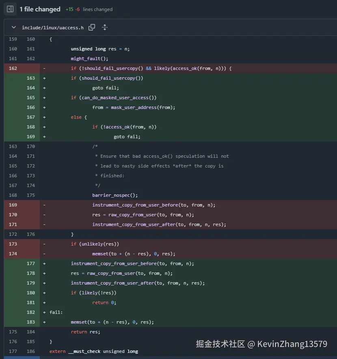Click the +15 additions count

tap(68, 9)
